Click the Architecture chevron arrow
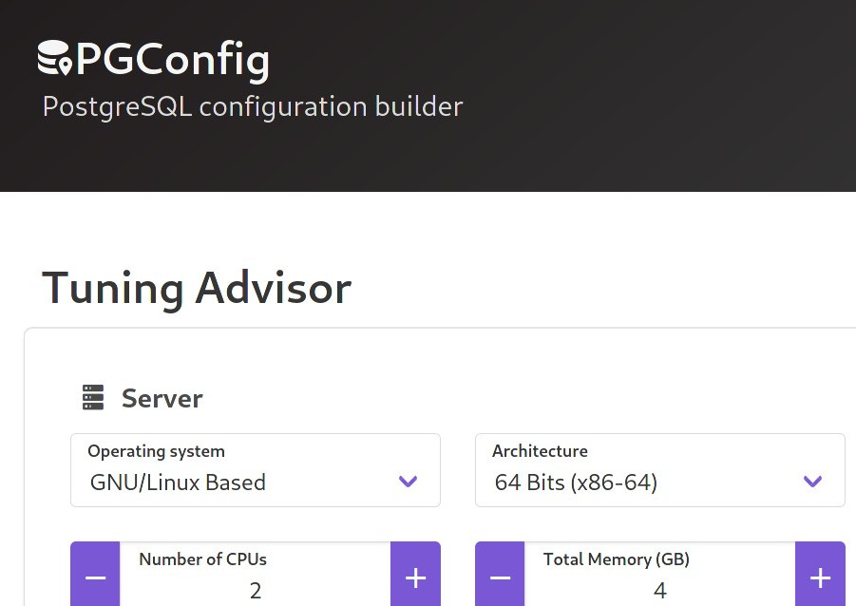The width and height of the screenshot is (856, 606). coord(812,482)
